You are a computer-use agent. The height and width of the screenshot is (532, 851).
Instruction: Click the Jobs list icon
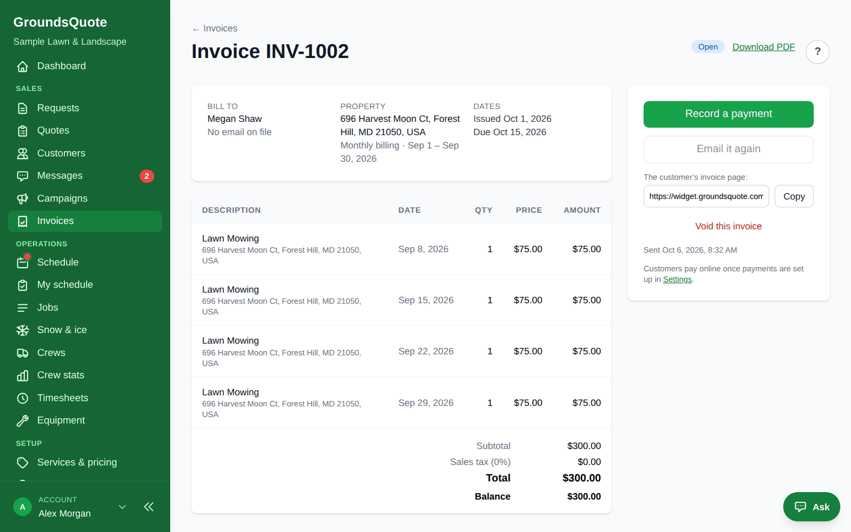[x=22, y=308]
